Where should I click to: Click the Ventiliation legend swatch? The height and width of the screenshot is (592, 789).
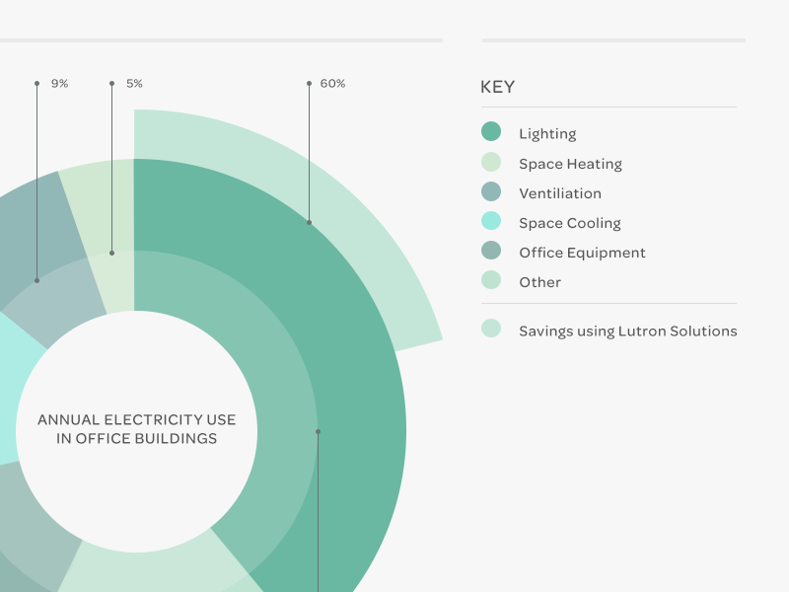[x=491, y=191]
